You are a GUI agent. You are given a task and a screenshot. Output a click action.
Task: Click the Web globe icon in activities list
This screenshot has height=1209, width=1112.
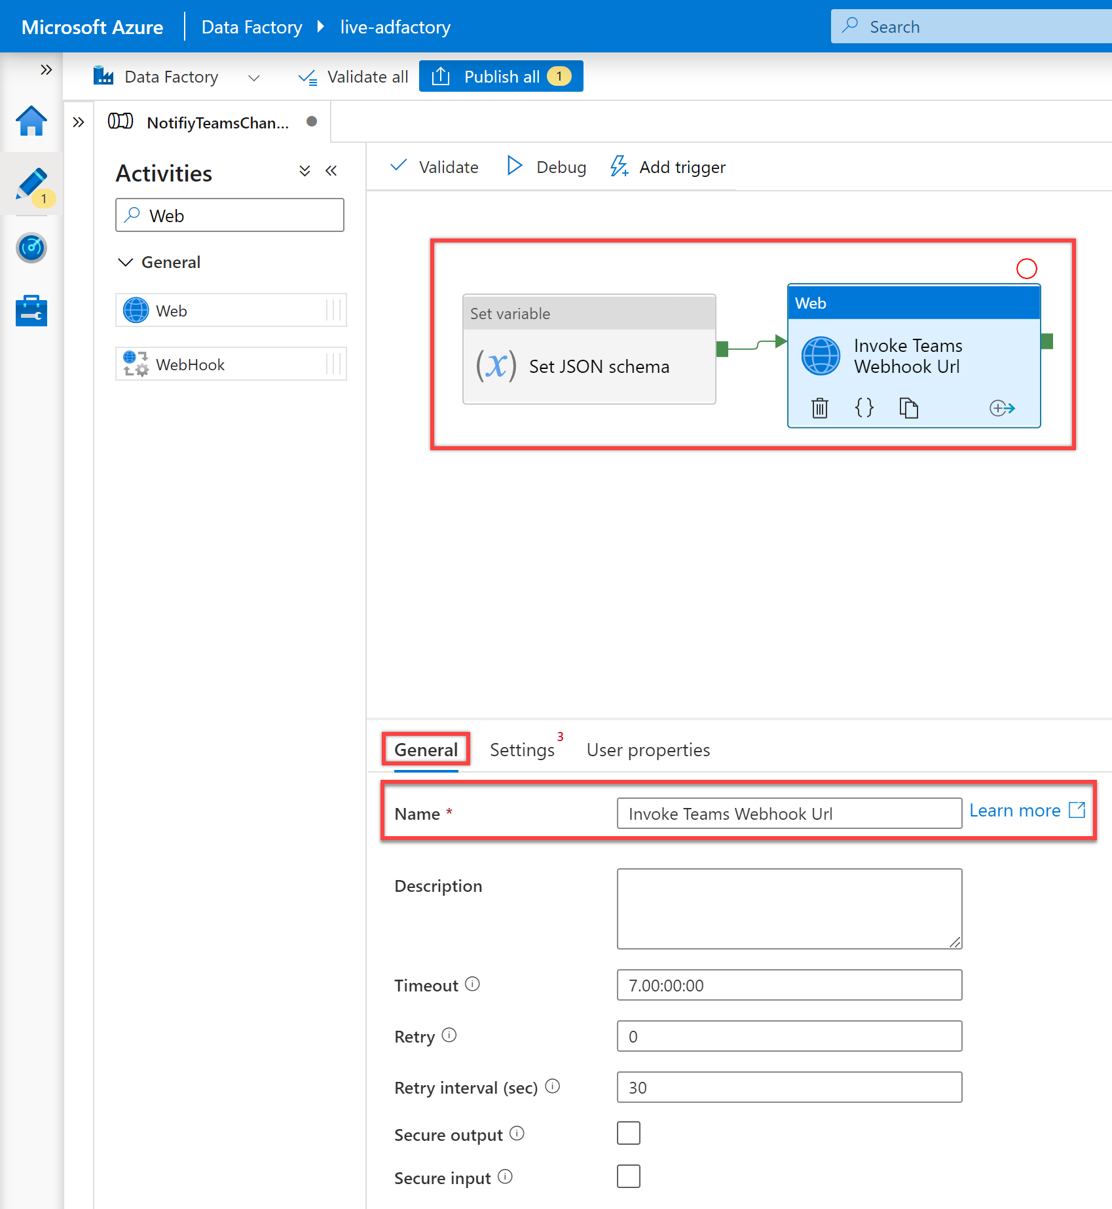coord(136,310)
